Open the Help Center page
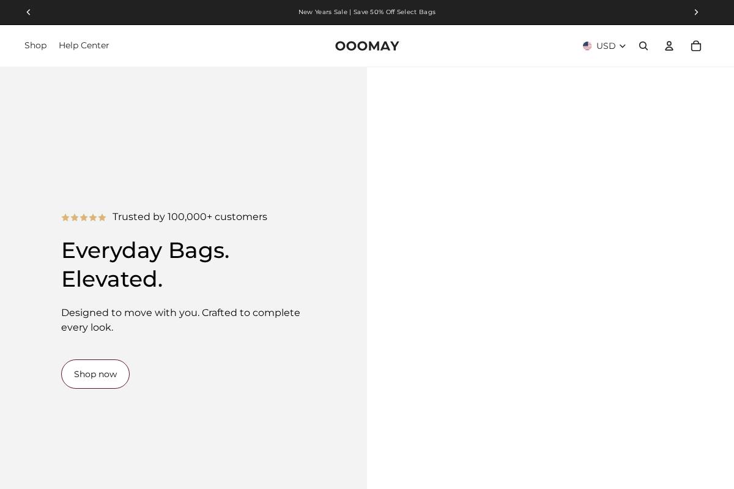734x489 pixels. [x=84, y=46]
